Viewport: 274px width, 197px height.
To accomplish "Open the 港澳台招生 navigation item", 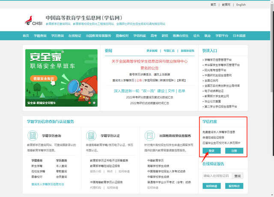I will (181, 36).
